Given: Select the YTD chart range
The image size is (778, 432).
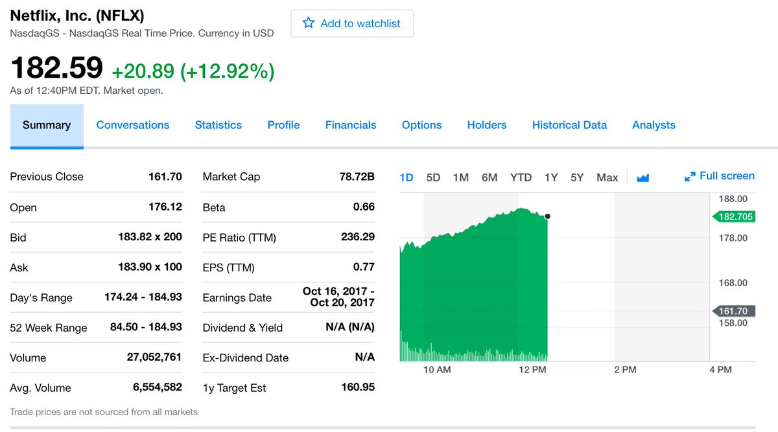Looking at the screenshot, I should [521, 177].
